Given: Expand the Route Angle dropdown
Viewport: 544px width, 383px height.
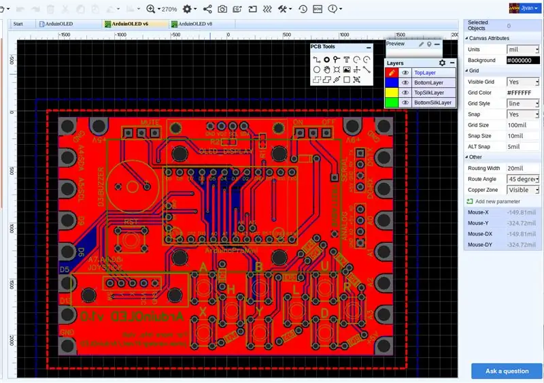Looking at the screenshot, I should tap(523, 179).
